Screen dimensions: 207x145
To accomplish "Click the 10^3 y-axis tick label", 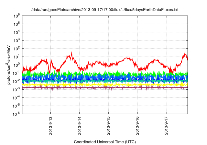I will pos(16,40).
